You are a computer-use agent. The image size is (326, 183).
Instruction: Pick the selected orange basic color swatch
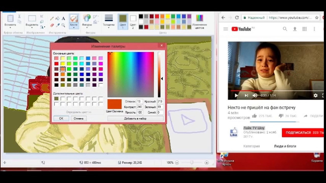point(63,69)
